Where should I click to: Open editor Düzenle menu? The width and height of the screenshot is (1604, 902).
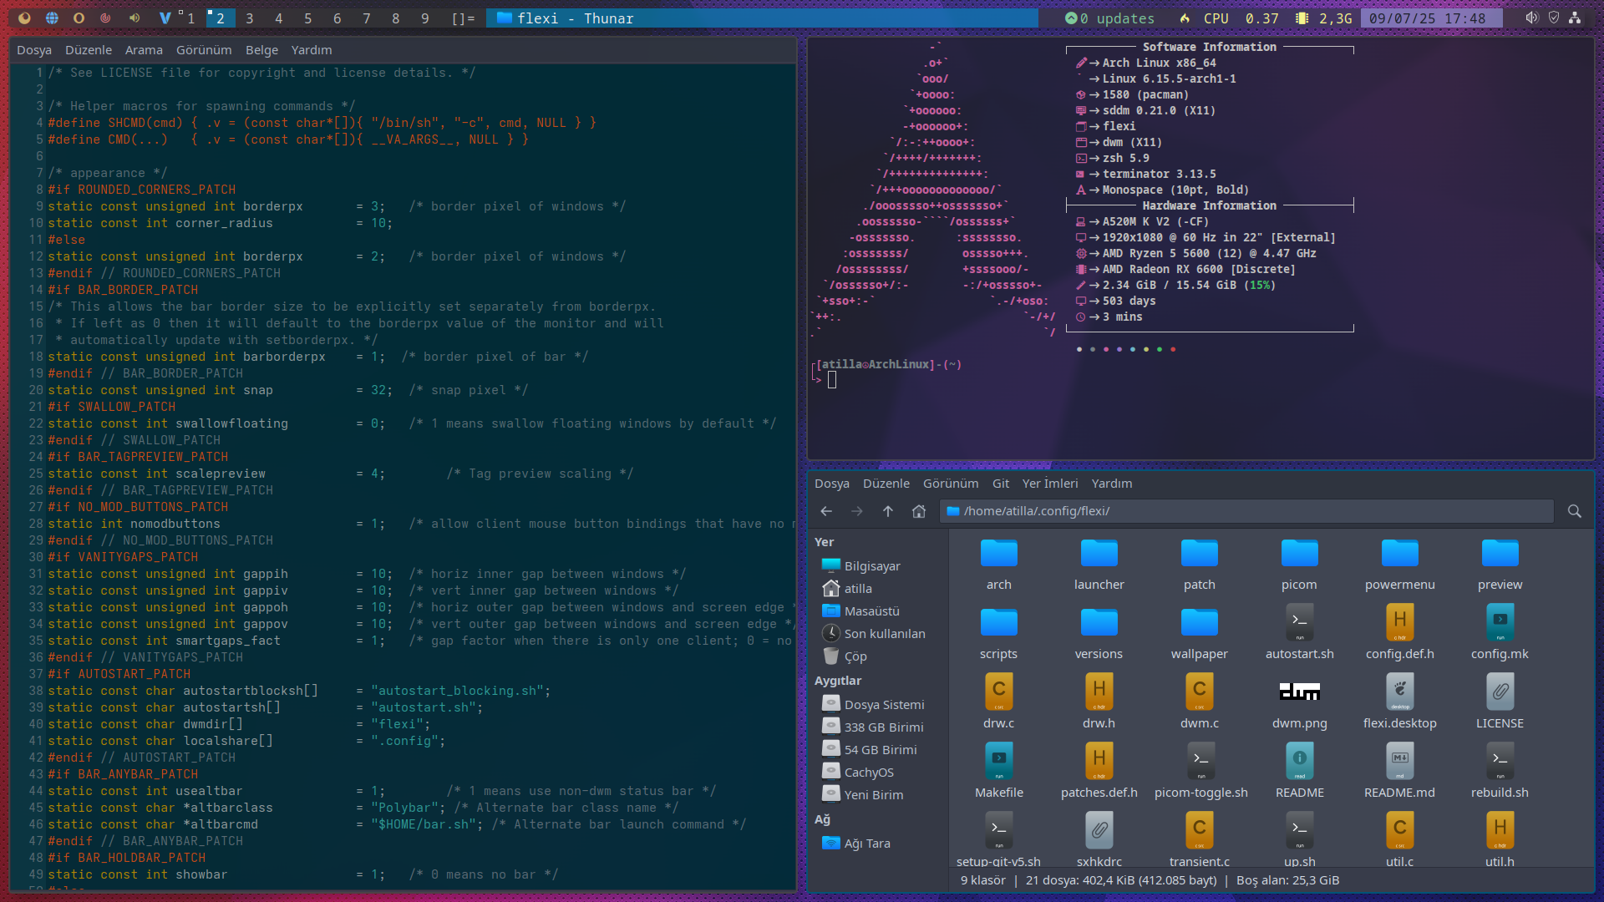pos(89,50)
